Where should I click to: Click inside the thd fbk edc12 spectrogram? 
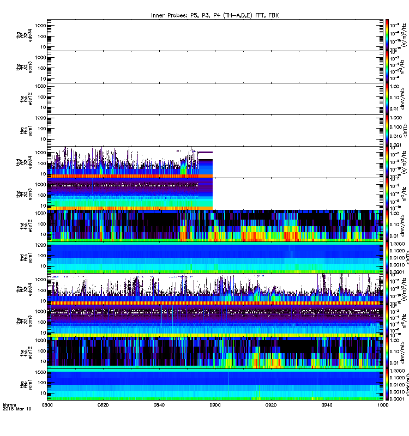coord(215,226)
